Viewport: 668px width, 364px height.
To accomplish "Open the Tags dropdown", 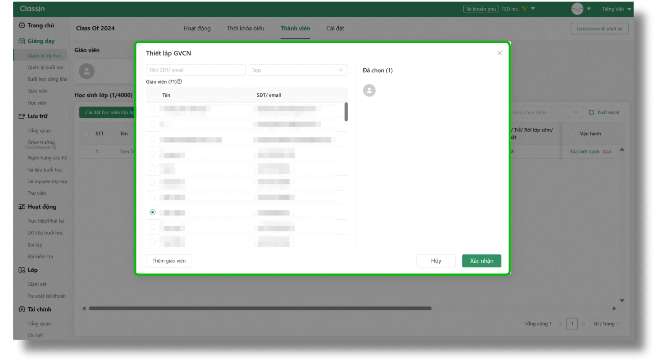I will pos(298,70).
